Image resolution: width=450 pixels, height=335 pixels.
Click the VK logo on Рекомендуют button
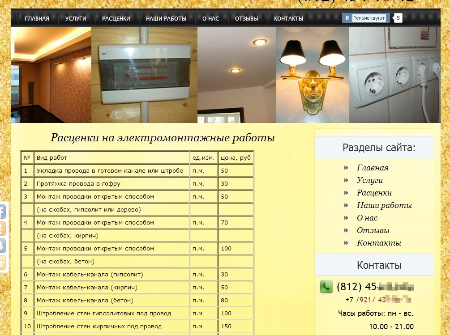347,18
